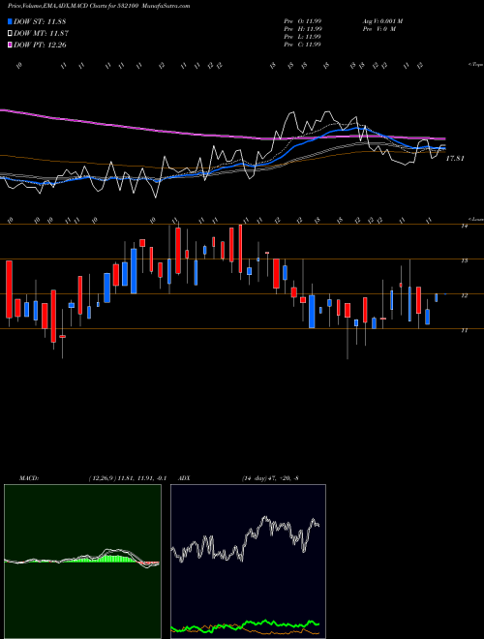Image resolution: width=484 pixels, height=639 pixels.
Task: Click the 'Pre C: 11.99' value
Action: (x=303, y=45)
